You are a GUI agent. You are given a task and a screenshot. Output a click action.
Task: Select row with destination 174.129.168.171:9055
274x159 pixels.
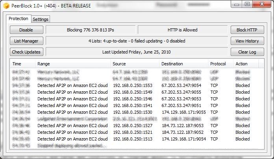pyautogui.click(x=137, y=112)
